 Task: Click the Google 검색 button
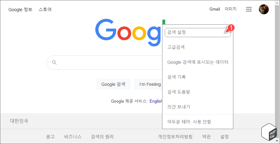click(x=113, y=84)
